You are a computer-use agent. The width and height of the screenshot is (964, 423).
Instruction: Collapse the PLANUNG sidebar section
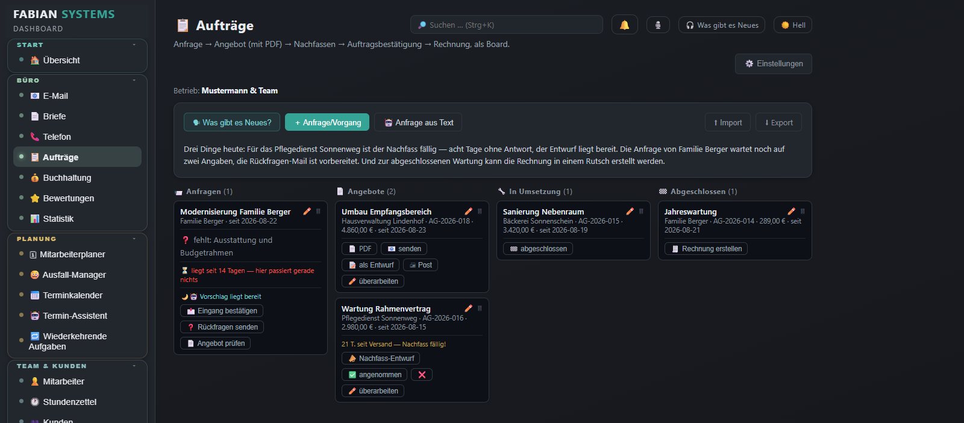click(134, 239)
